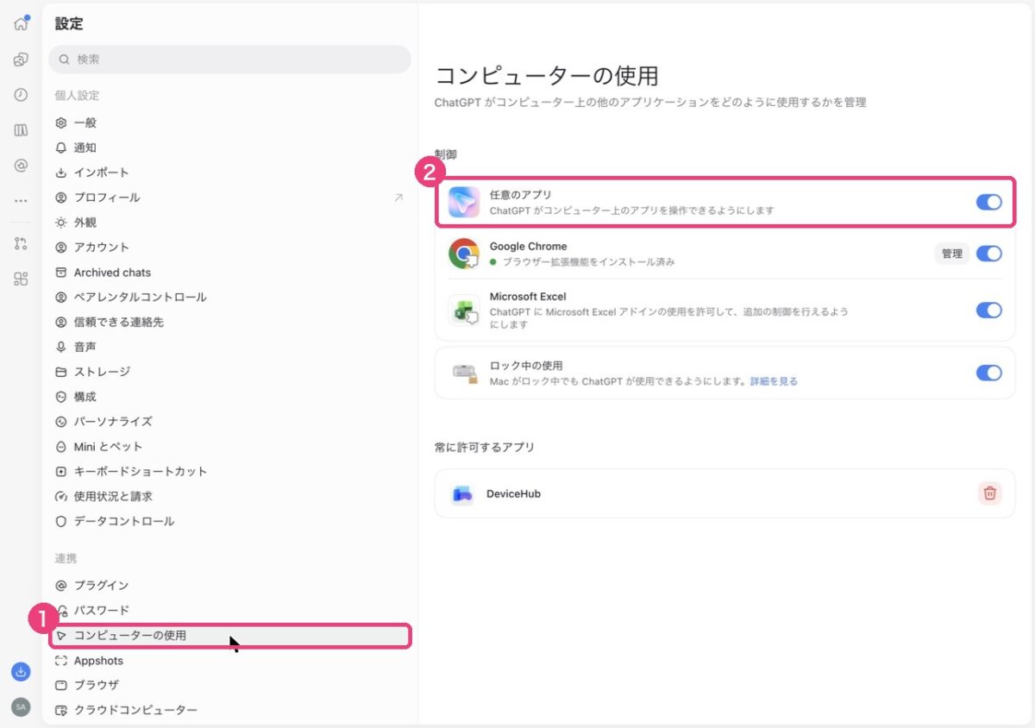The width and height of the screenshot is (1035, 728).
Task: Click the 任意のアプリ gradient cursor icon
Action: 464,202
